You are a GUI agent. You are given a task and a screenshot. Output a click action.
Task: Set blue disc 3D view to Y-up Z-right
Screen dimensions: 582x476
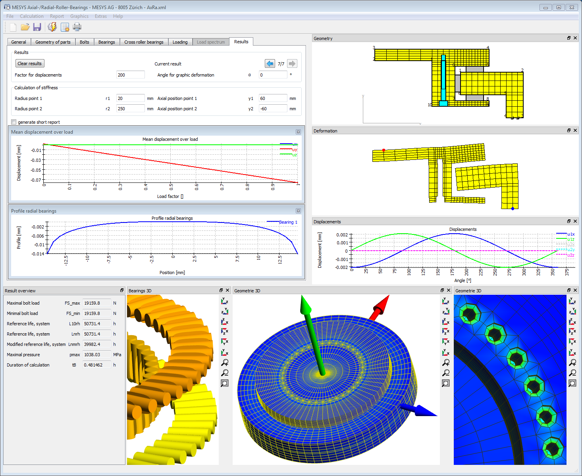point(446,301)
